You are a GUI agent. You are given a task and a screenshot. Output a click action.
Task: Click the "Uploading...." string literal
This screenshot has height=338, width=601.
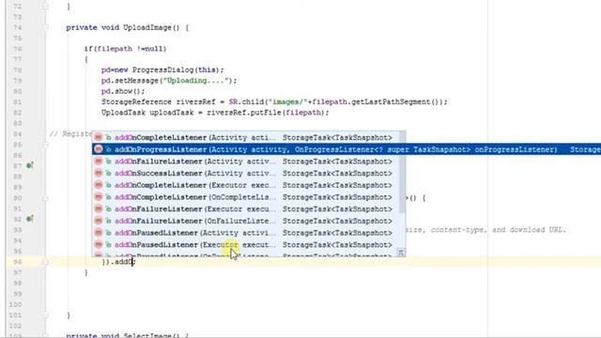pos(196,81)
